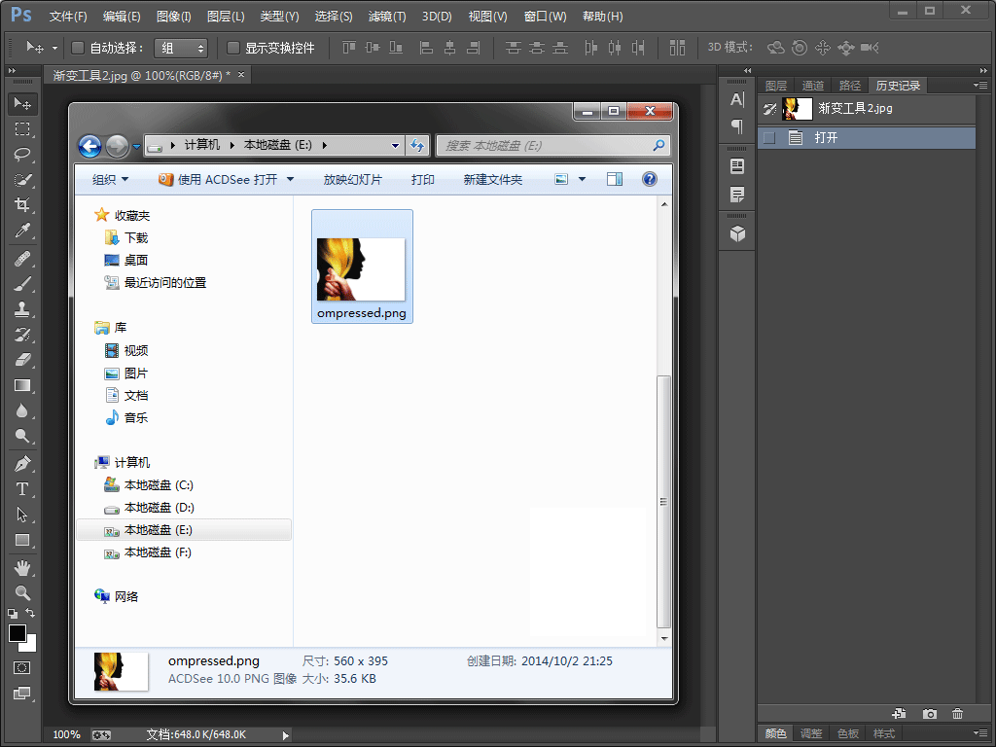996x747 pixels.
Task: Select the Pen tool
Action: [22, 464]
